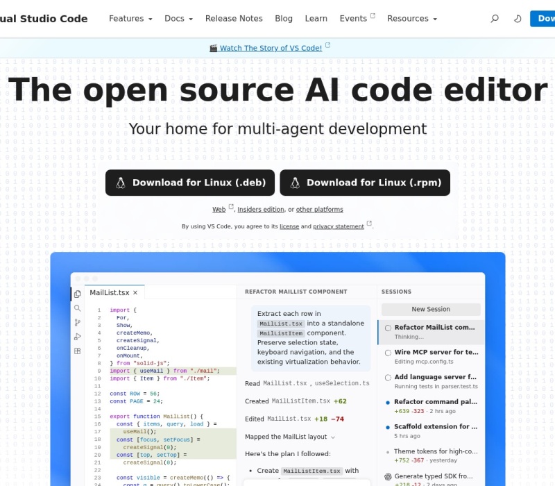Open Refactor MailList com... session
Screen dimensions: 555x486
click(x=431, y=332)
